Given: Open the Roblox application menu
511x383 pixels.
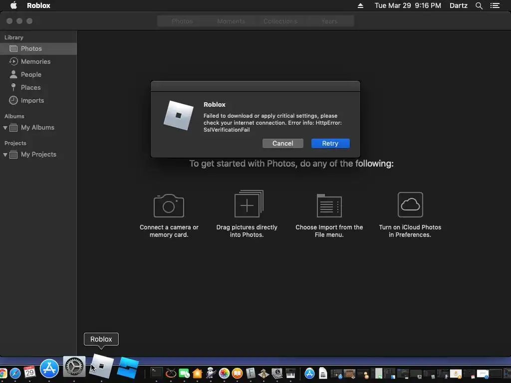Looking at the screenshot, I should pyautogui.click(x=38, y=5).
